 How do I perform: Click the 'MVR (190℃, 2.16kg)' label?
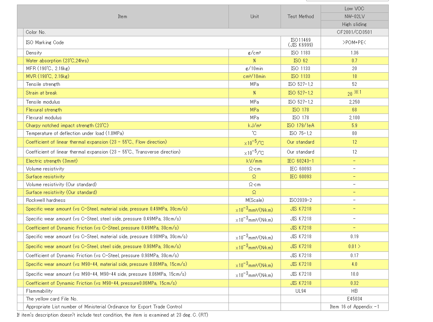48,76
